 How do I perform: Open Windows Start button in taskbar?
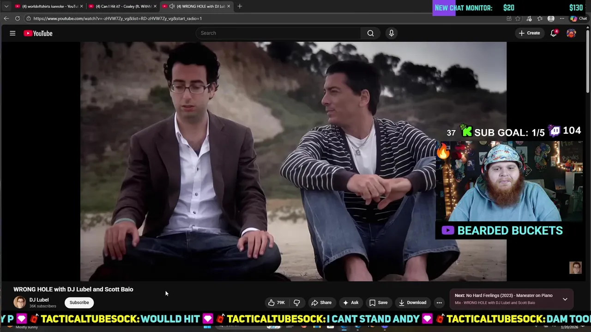208,327
